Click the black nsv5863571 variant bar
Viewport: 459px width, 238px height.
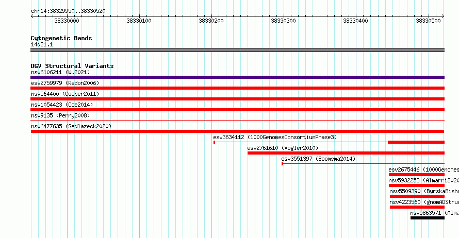(428, 218)
